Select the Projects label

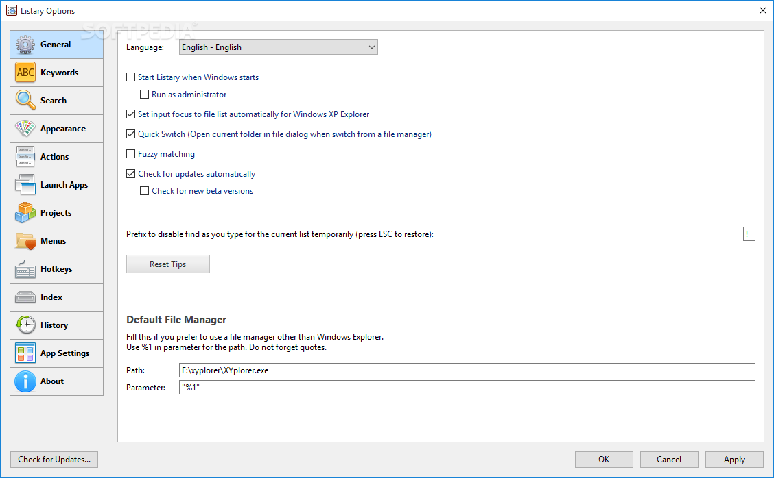click(x=56, y=213)
